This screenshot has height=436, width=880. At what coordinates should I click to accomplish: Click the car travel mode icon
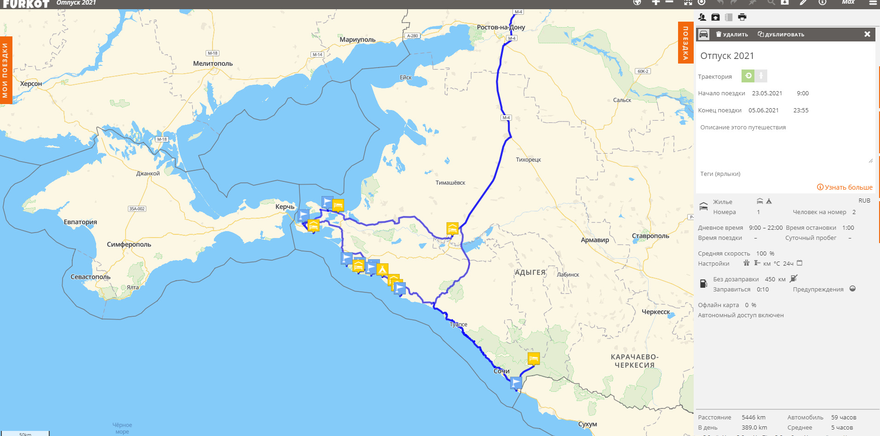click(703, 34)
